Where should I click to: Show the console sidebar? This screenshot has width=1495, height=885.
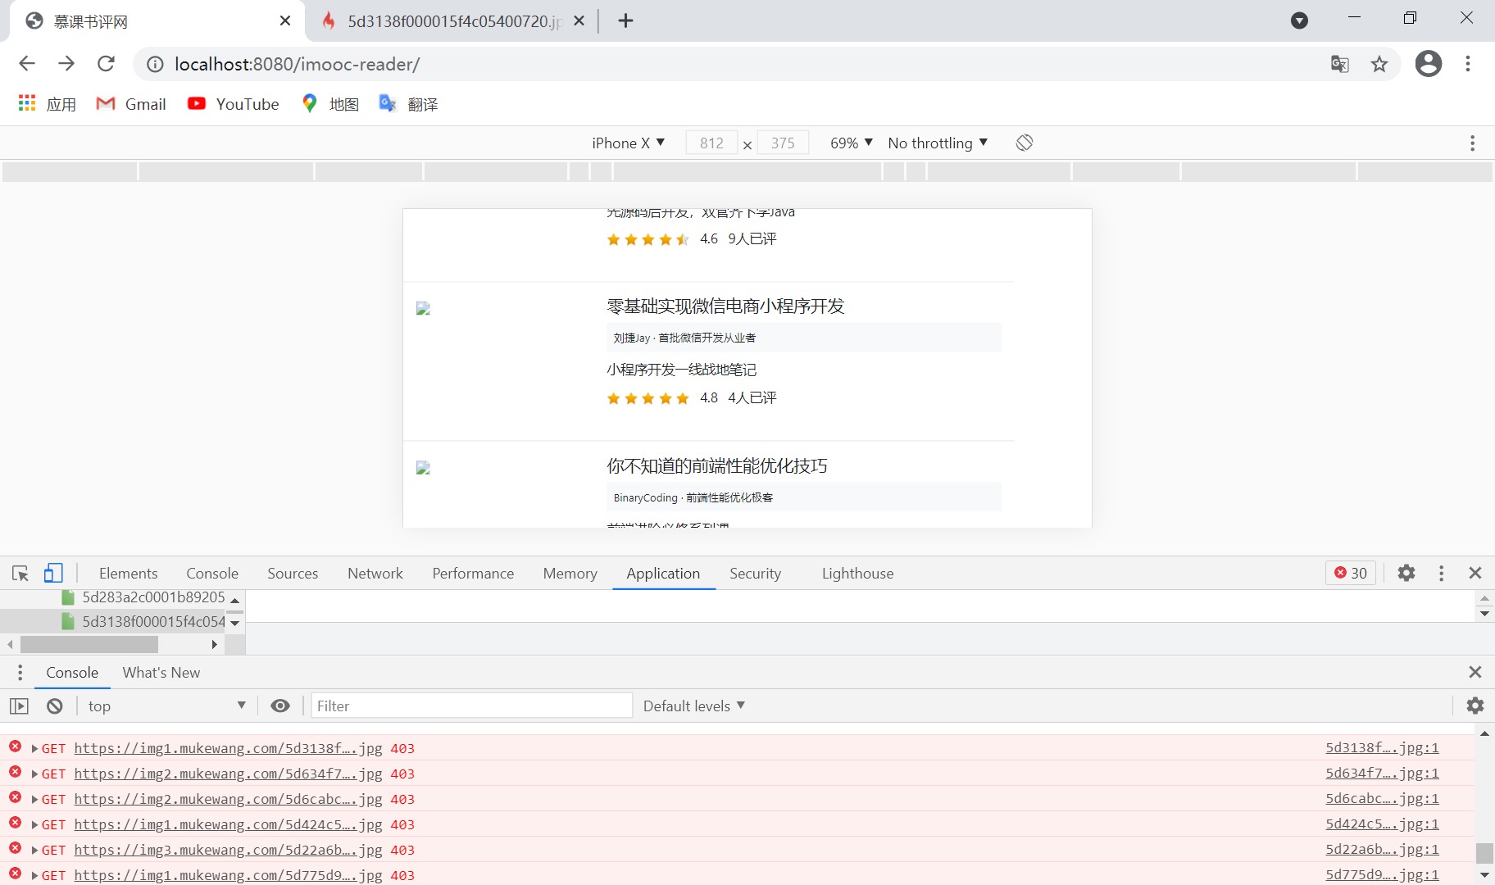(x=19, y=706)
